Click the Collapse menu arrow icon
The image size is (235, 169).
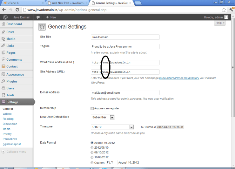3,152
